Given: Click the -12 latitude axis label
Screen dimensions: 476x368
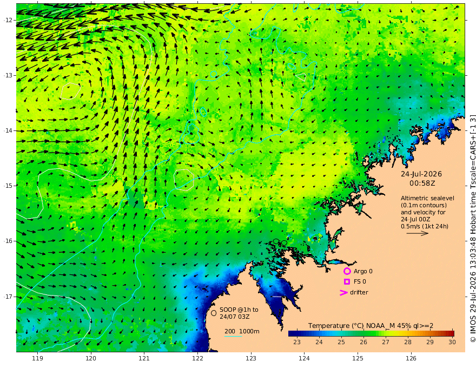Looking at the screenshot, I should point(8,20).
